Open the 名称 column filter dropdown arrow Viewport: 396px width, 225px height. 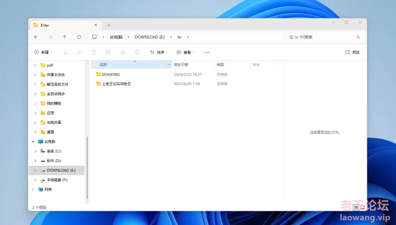pyautogui.click(x=169, y=65)
